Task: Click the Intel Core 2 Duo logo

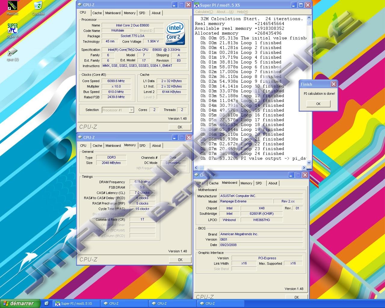Action: click(x=175, y=33)
